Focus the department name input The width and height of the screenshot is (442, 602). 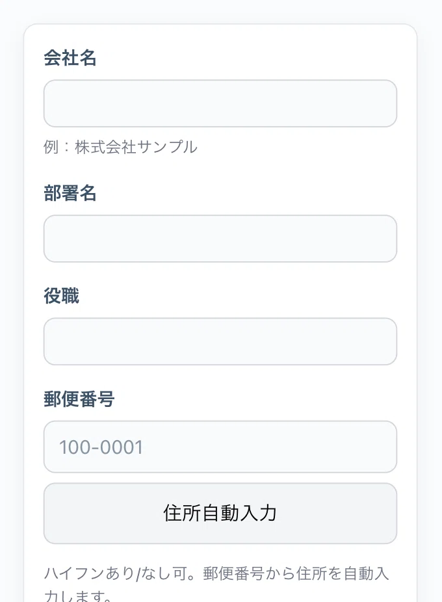(220, 239)
